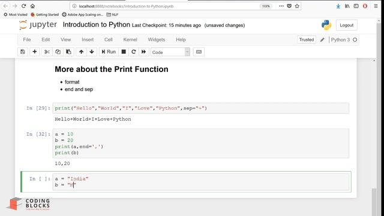Screen dimensions: 384x216
Task: Click the Trusted notebook button
Action: coord(307,40)
